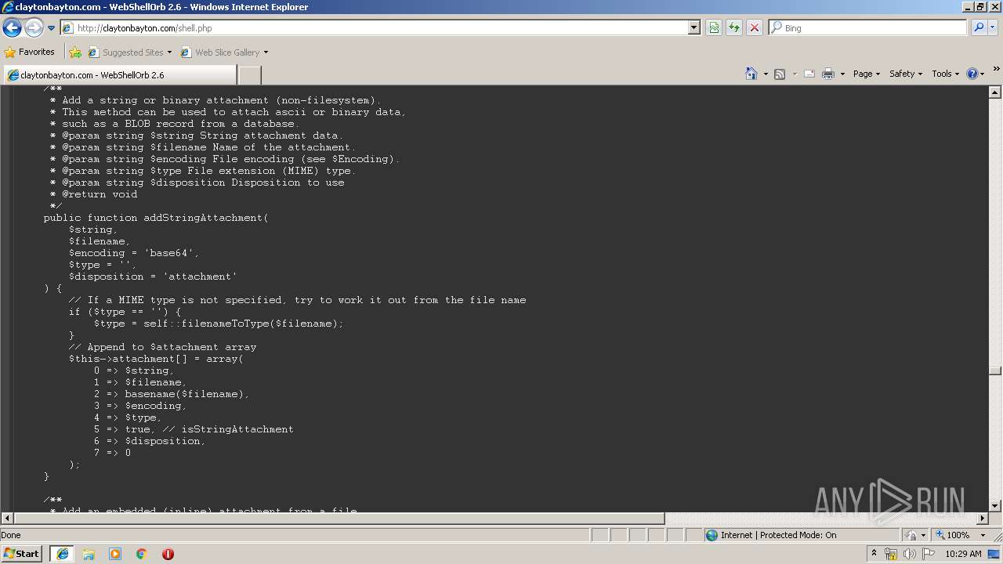Click the Internet Explorer taskbar icon
Viewport: 1003px width, 564px height.
tap(62, 554)
